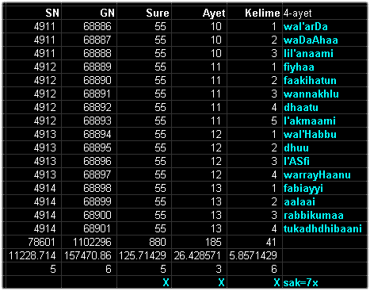The width and height of the screenshot is (370, 291).
Task: Click the X under the Ayet column
Action: pyautogui.click(x=221, y=282)
